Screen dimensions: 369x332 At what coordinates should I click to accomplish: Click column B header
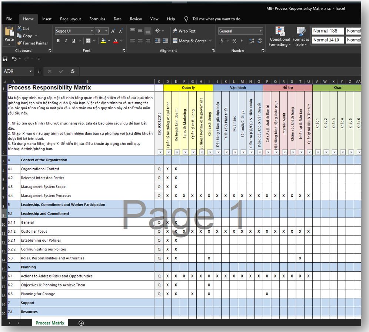pos(87,82)
